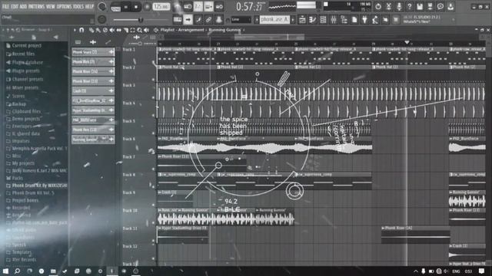Viewport: 492px width, 276px height.
Task: Click the Track 7 header label
Action: coord(128,156)
